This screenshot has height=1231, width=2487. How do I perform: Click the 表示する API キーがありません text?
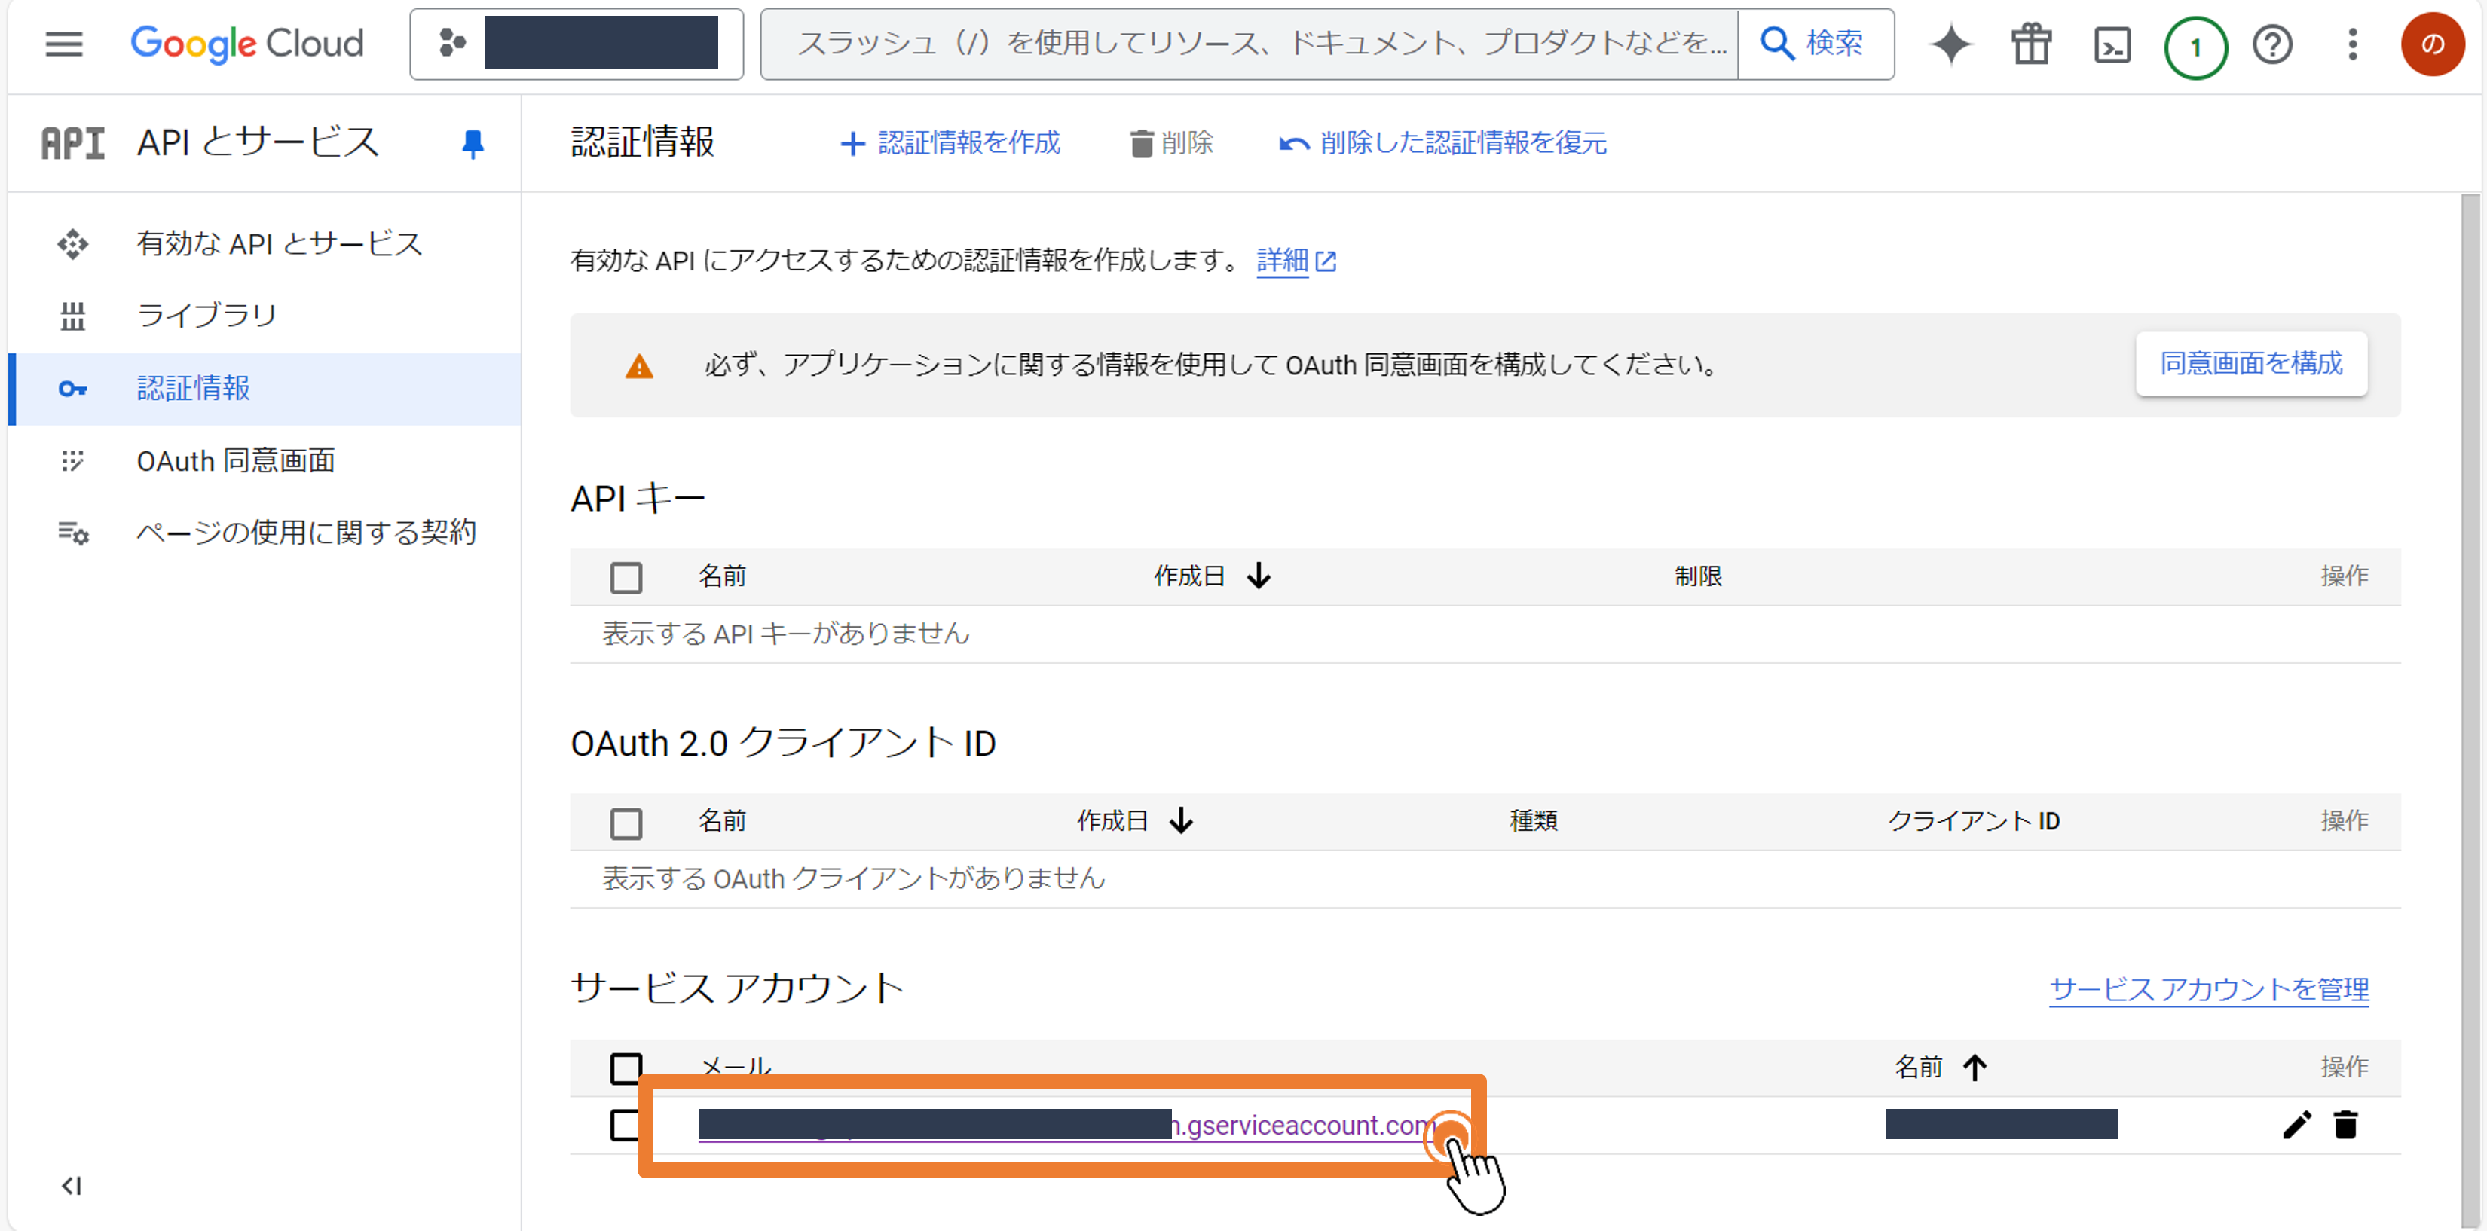click(786, 634)
